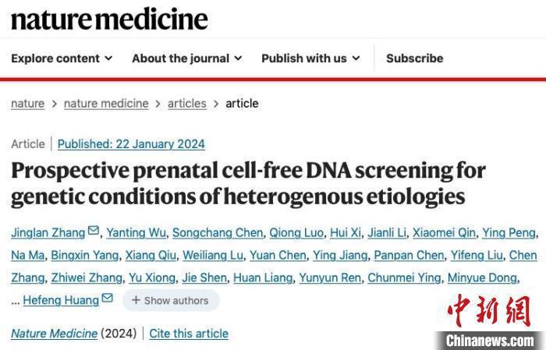Screen dimensions: 546x350
Task: Click the article title heading
Action: coord(248,182)
